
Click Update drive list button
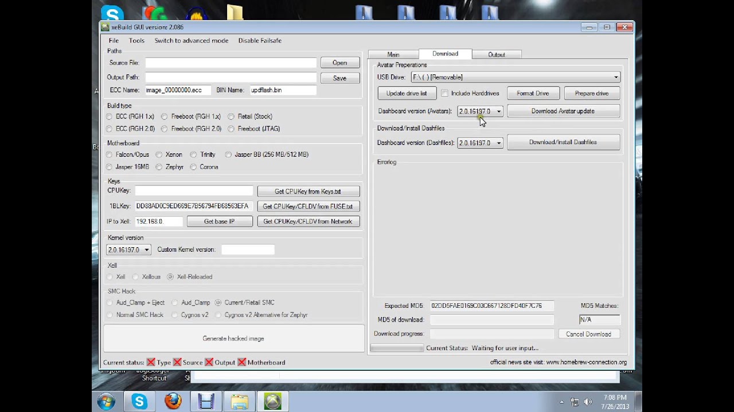pyautogui.click(x=407, y=93)
